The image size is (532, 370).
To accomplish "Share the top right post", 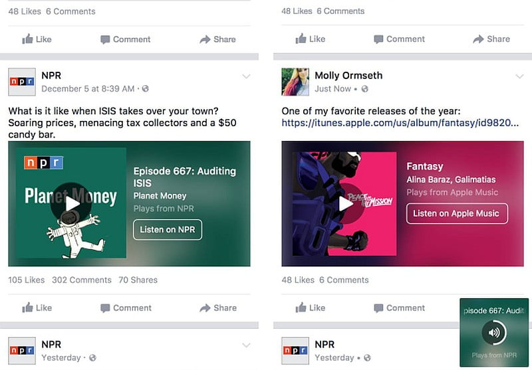I will point(491,39).
